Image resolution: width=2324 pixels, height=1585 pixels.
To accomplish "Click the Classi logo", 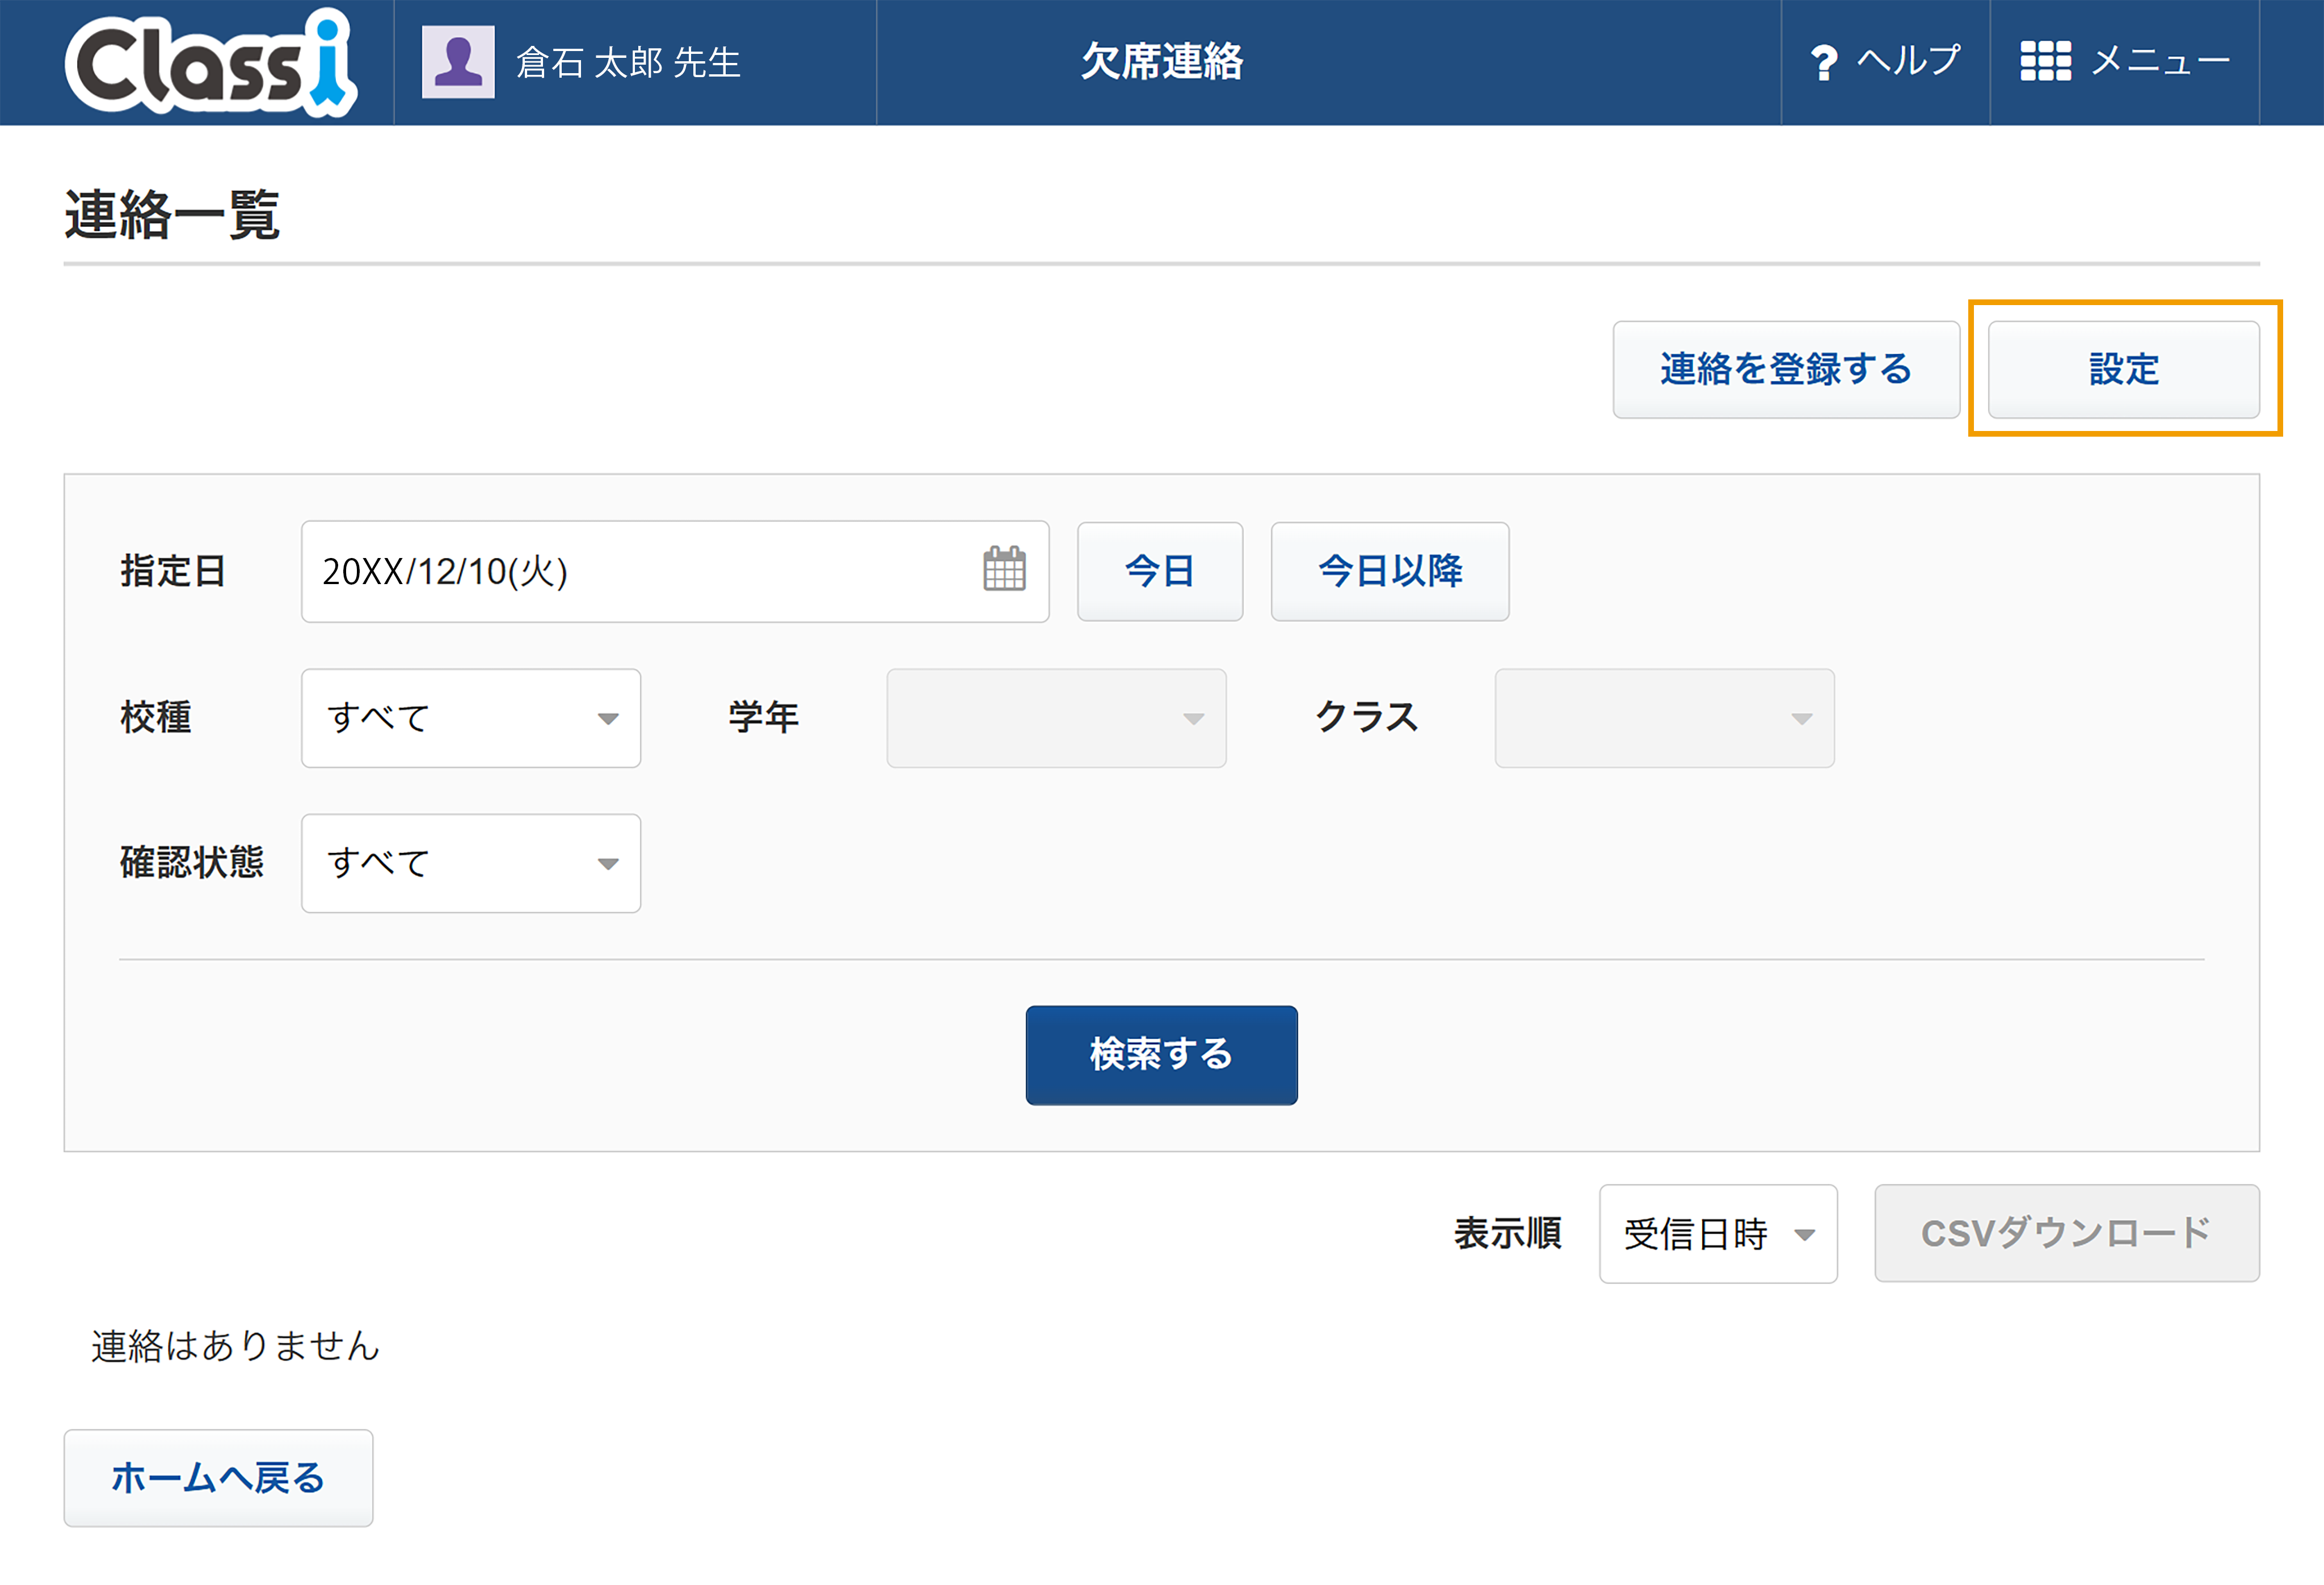I will coord(211,62).
